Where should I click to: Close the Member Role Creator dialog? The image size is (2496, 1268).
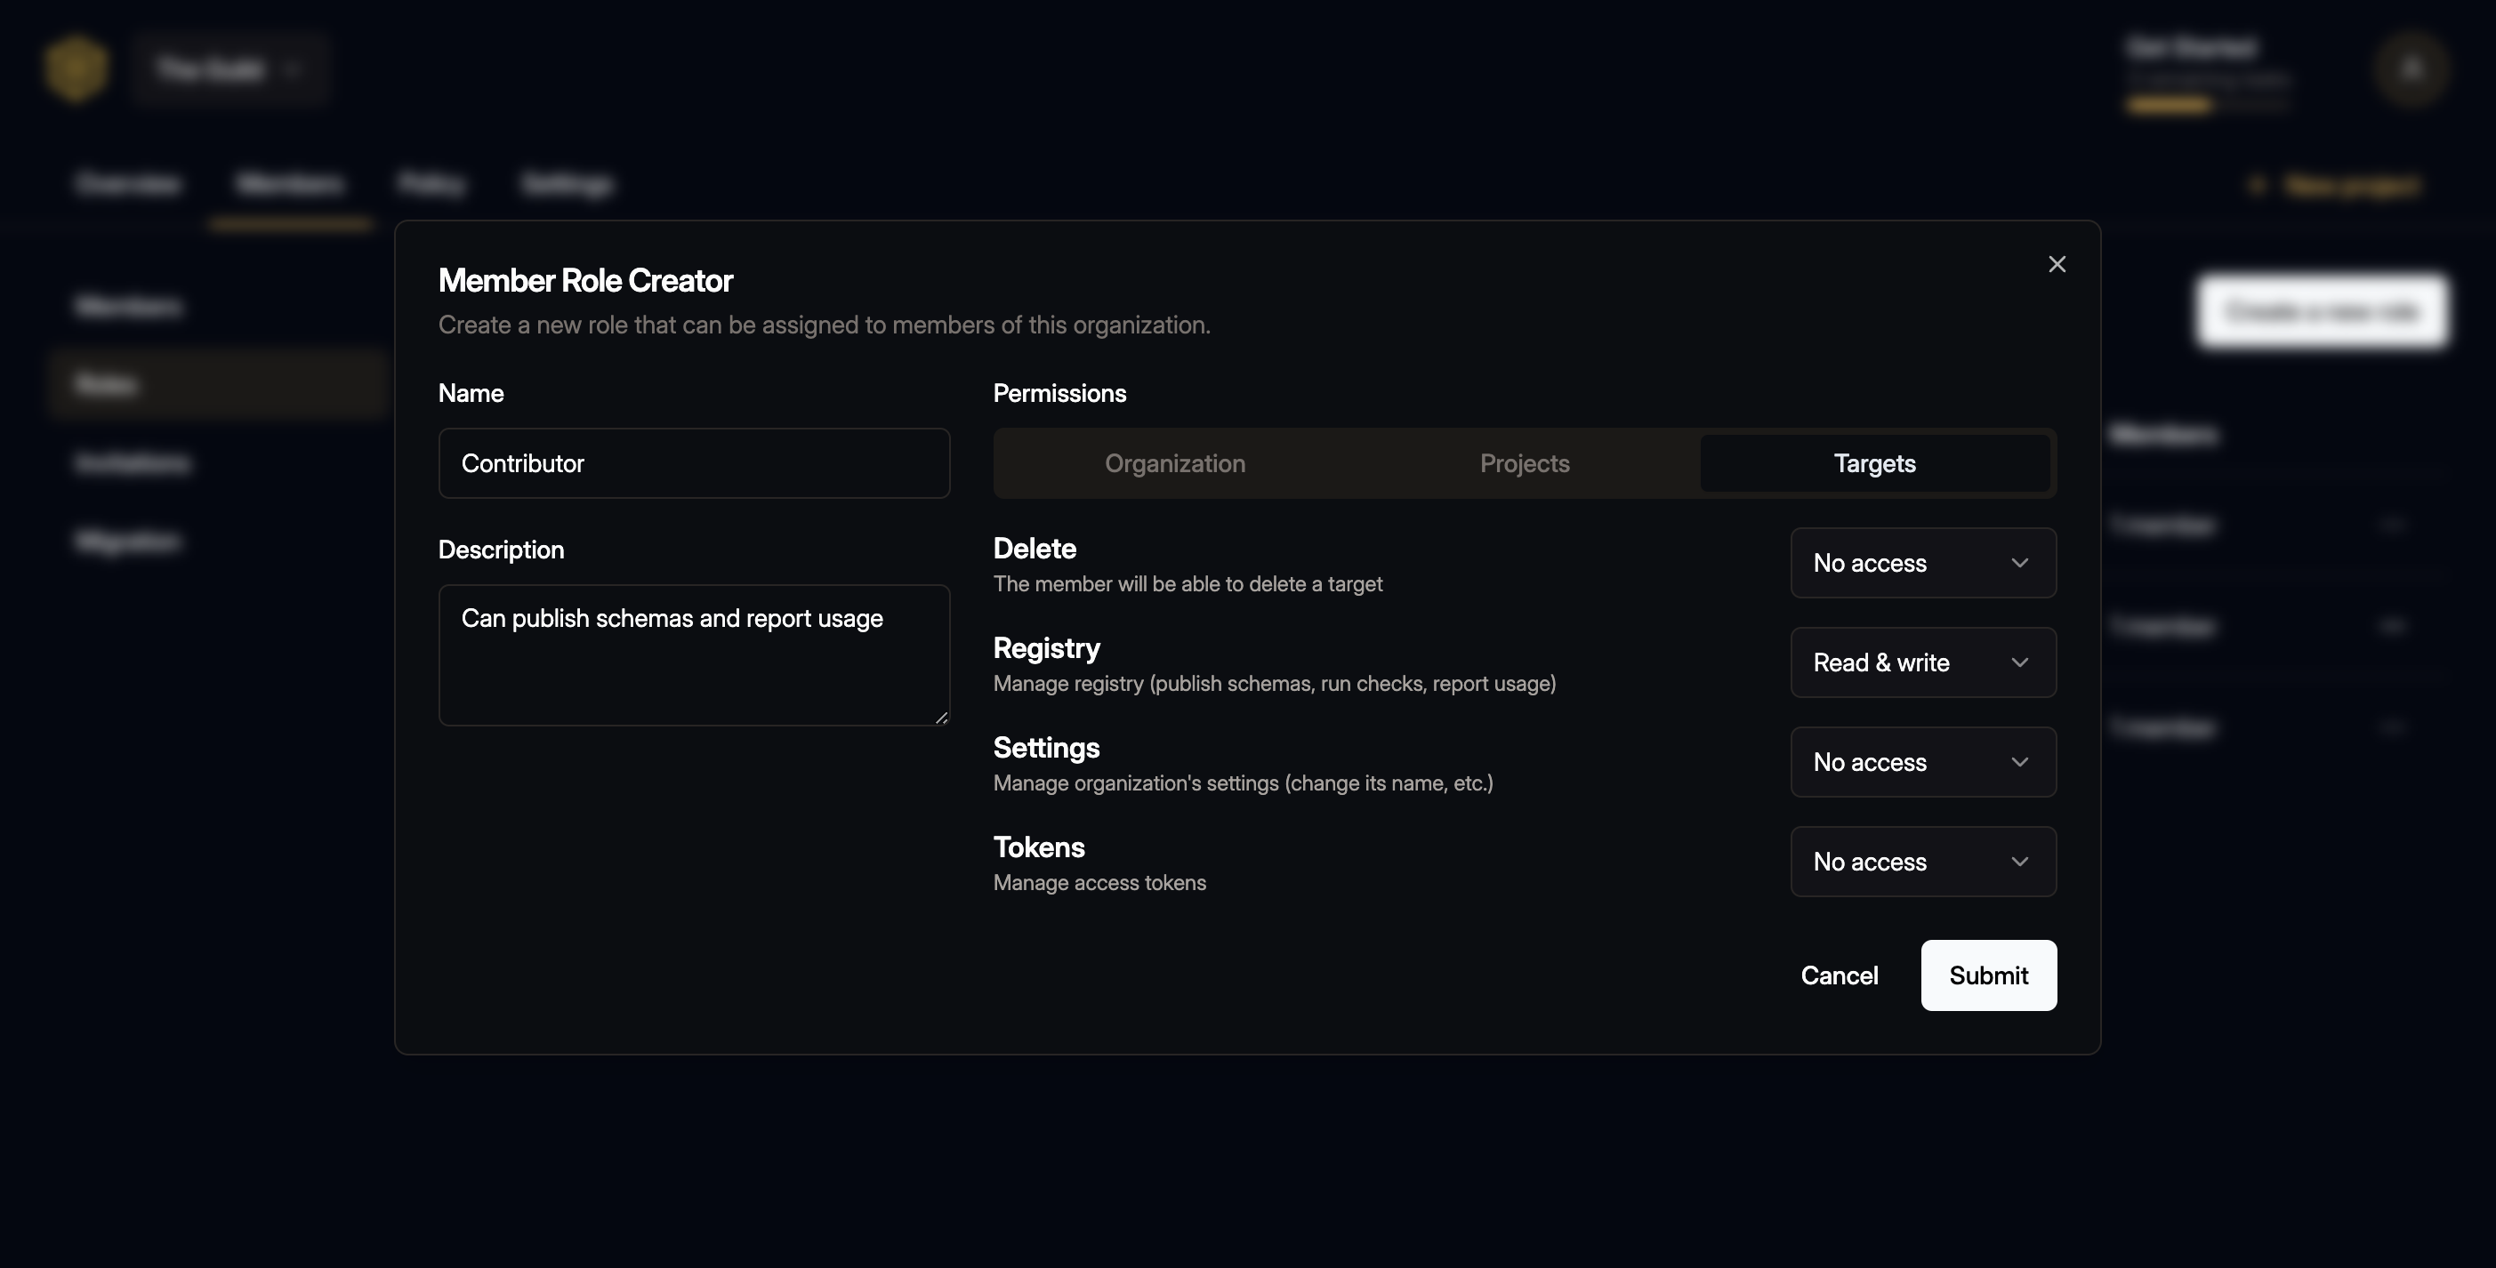tap(2057, 263)
